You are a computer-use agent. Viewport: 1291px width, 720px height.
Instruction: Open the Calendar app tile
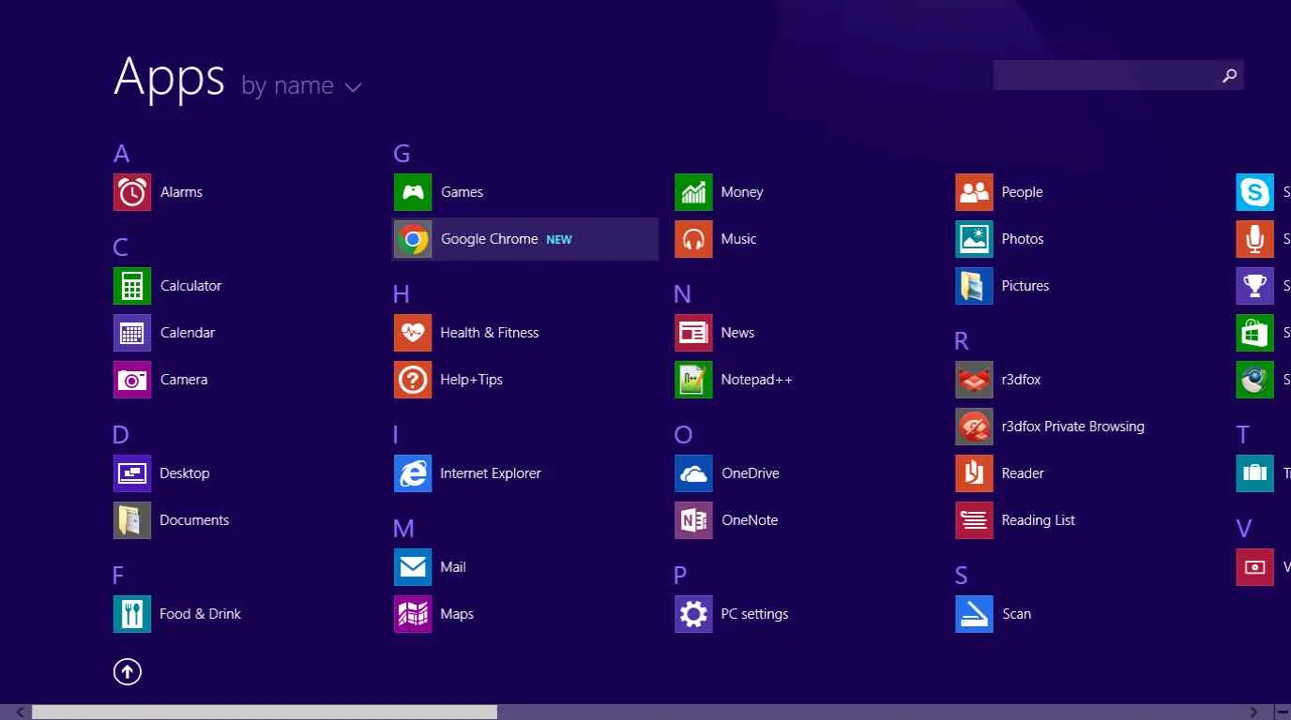(x=164, y=333)
